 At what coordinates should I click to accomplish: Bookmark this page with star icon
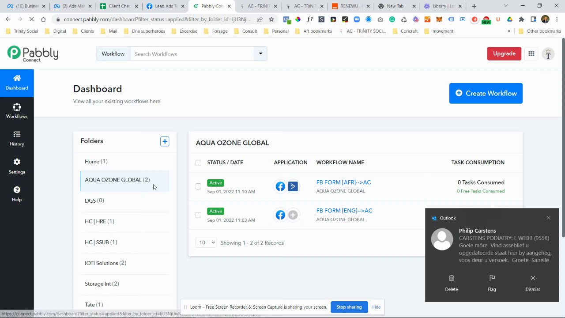pos(271,19)
